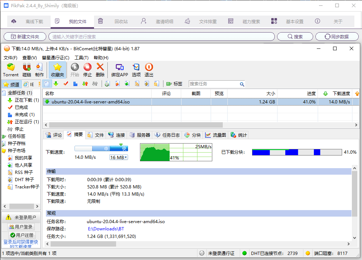Screen dimensions: 362x260
Task: Select the ubuntu-20.04.4-live-server-amd64.iso task row
Action: [x=201, y=102]
